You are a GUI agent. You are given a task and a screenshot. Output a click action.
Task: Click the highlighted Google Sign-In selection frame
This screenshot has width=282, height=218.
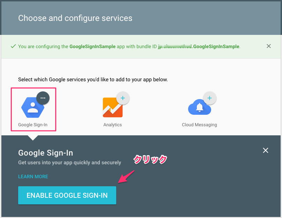[33, 110]
